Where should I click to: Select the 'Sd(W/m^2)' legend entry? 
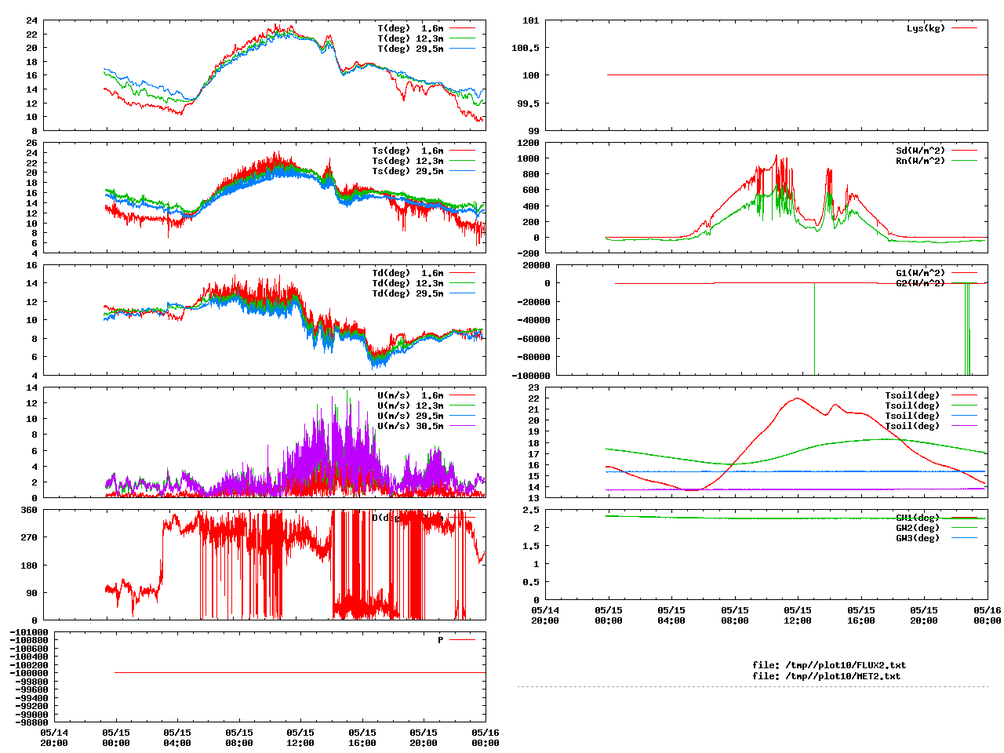pos(921,151)
